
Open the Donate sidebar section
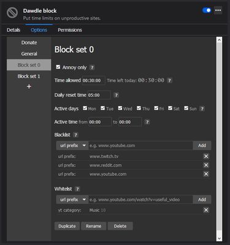coord(29,43)
